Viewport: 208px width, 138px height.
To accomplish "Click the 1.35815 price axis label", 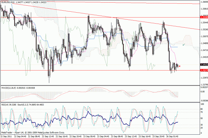I will 204,9.
